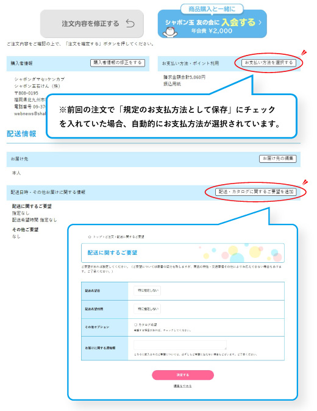Click the 振込用紙 payment method text

tap(172, 84)
